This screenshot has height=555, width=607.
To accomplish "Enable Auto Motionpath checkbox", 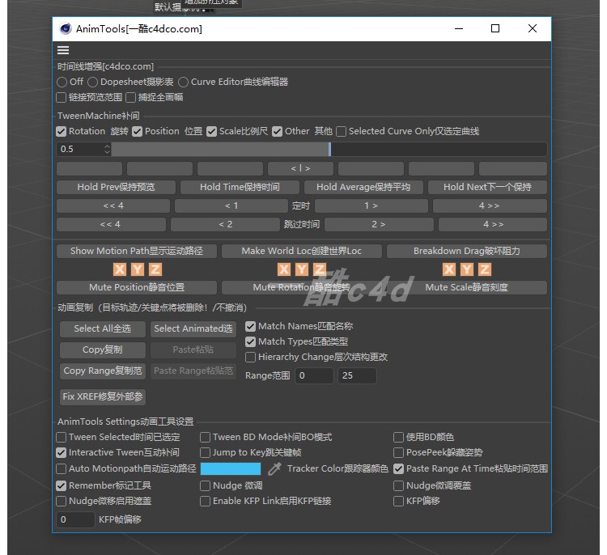I will click(x=62, y=469).
